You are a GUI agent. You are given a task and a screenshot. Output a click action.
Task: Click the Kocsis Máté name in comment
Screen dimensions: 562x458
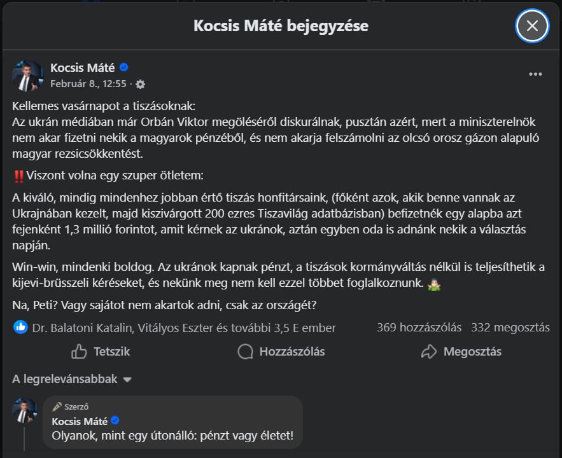[80, 420]
